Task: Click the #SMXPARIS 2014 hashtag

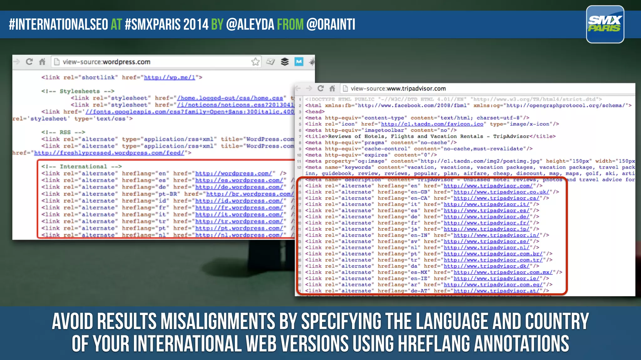Action: pos(167,24)
